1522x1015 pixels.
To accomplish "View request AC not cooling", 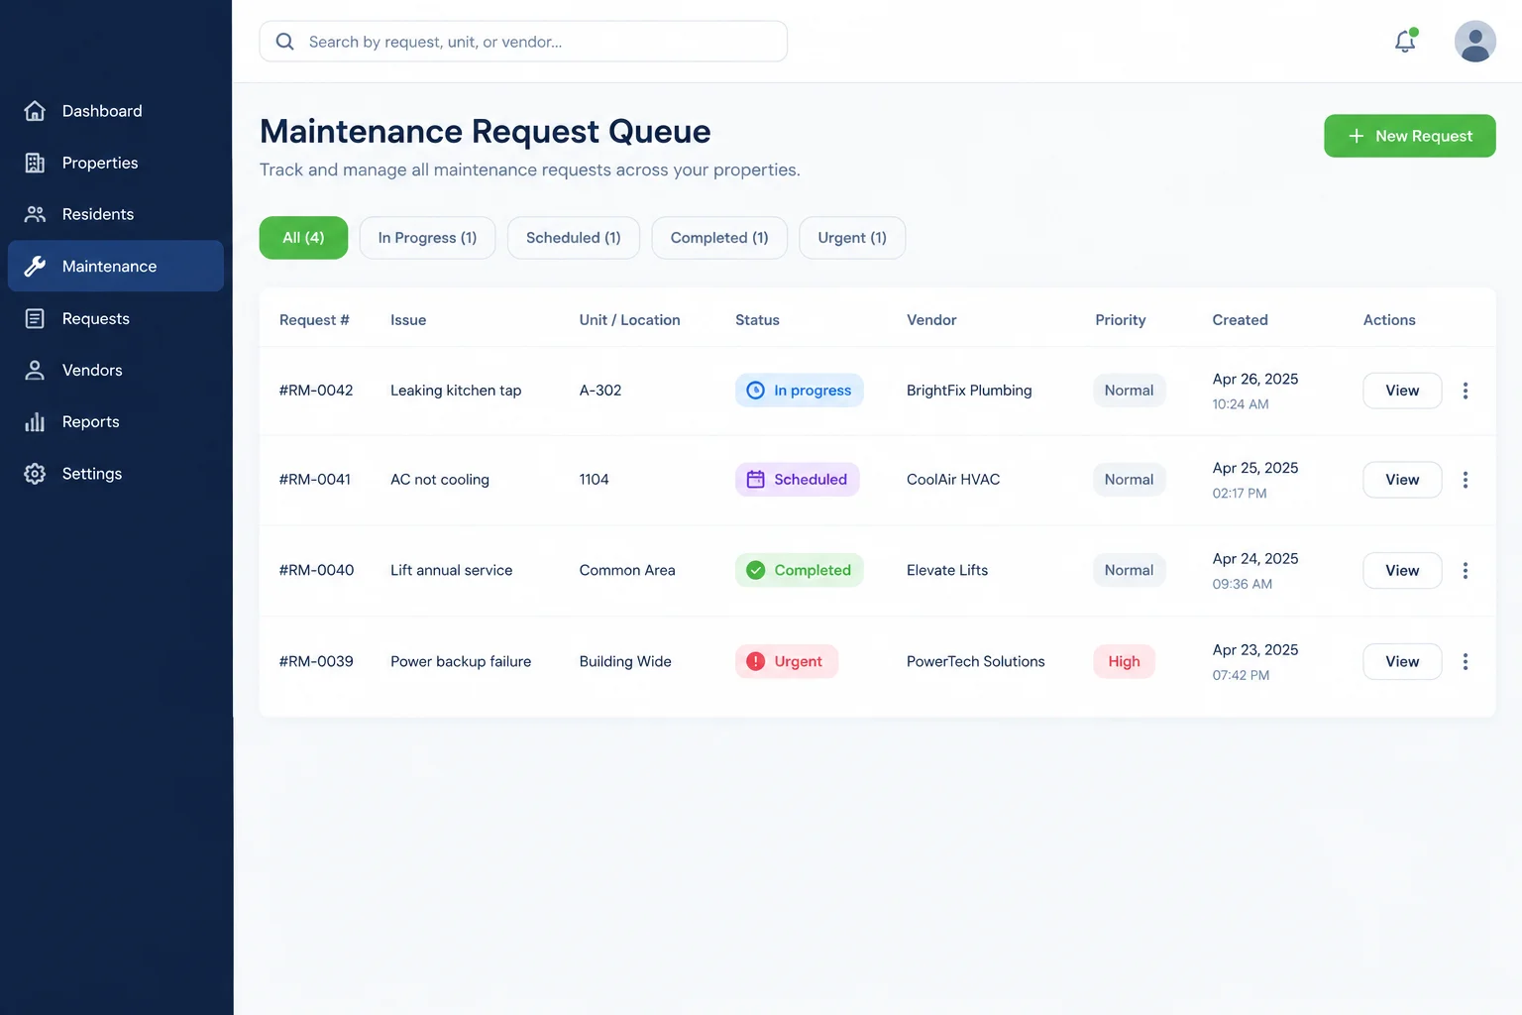I will click(1402, 480).
